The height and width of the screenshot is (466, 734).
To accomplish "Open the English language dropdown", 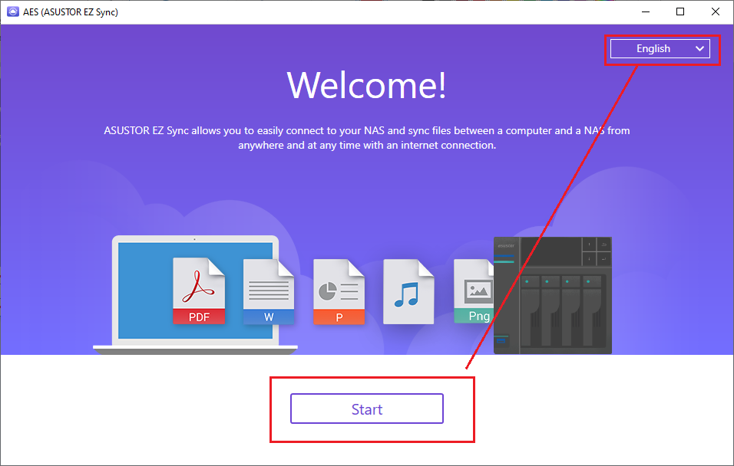I will pos(660,48).
